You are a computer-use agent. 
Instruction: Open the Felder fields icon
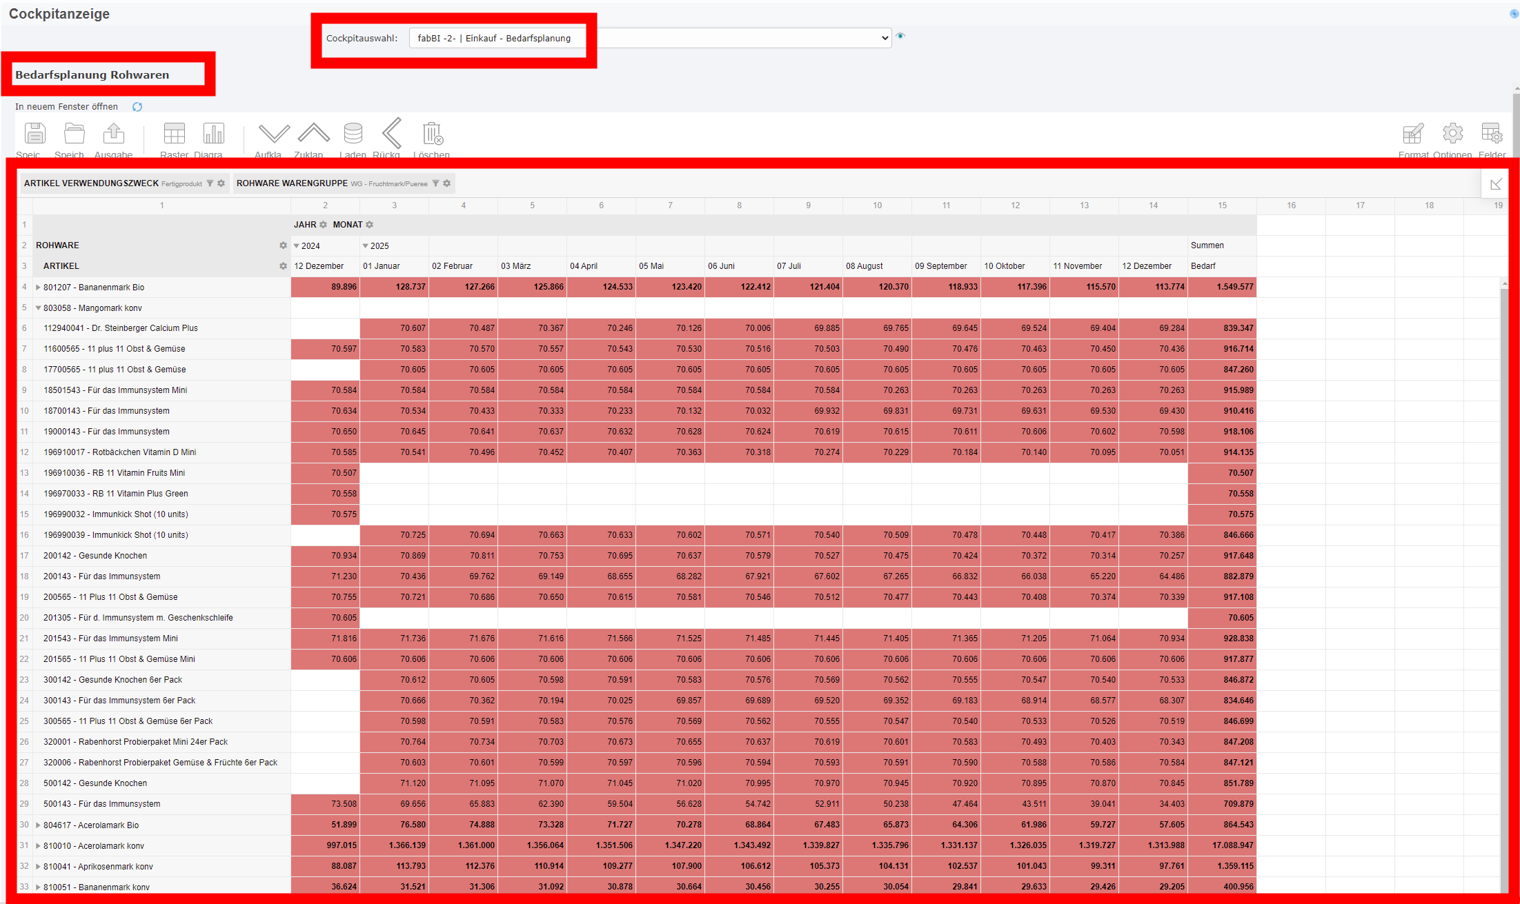click(1491, 134)
